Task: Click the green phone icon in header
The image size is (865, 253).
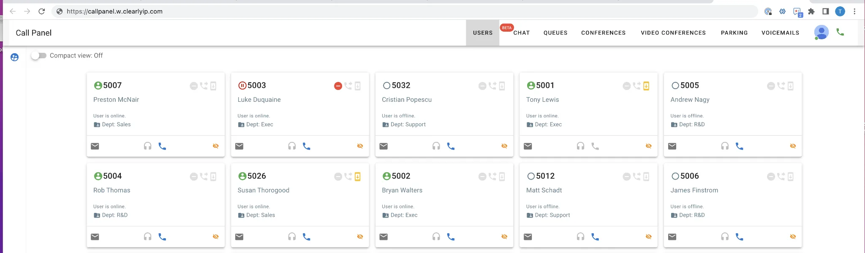Action: tap(840, 32)
